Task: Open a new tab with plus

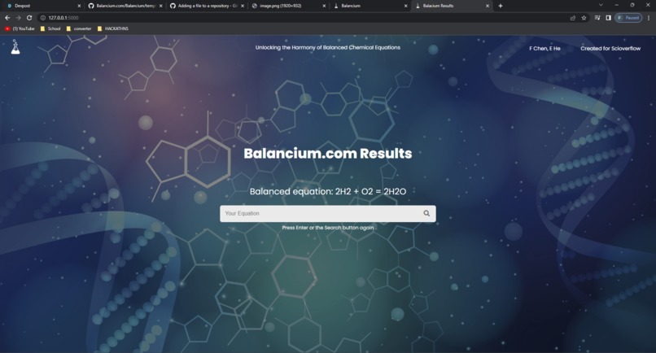Action: click(x=501, y=6)
